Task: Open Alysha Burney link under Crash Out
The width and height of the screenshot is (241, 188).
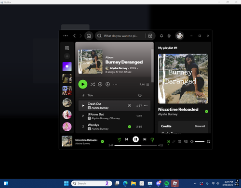Action: click(x=100, y=108)
